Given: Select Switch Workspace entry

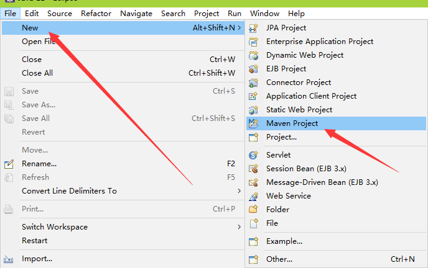Looking at the screenshot, I should click(123, 227).
